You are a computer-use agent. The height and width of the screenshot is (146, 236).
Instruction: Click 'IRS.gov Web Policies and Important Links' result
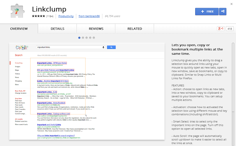click(56, 70)
